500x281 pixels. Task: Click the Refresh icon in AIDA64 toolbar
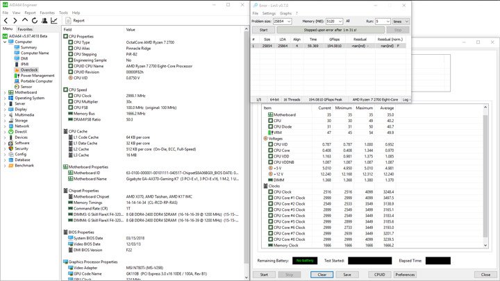35,21
